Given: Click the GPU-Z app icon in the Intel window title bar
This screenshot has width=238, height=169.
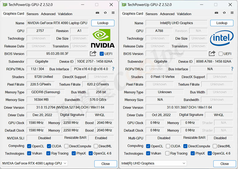Looking at the screenshot, I should coord(124,5).
